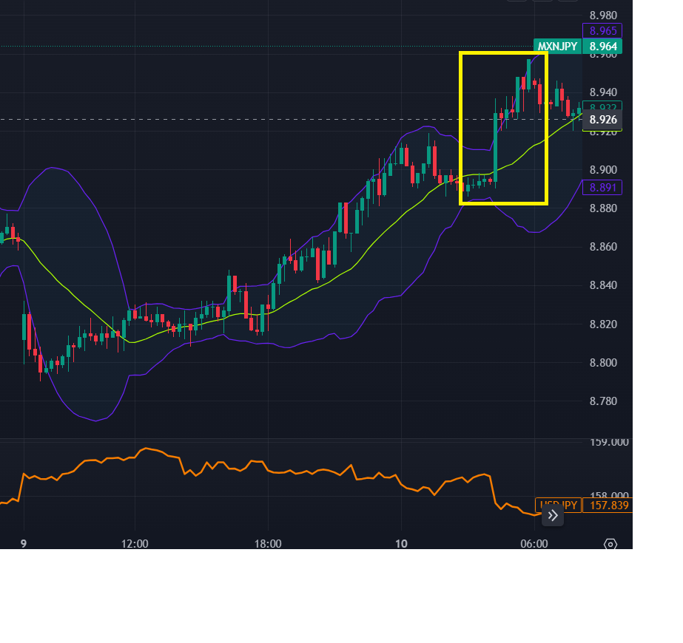Click the 12:00 time axis label

[x=135, y=544]
